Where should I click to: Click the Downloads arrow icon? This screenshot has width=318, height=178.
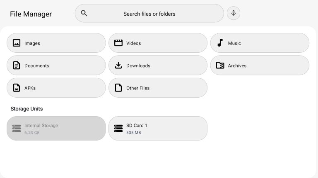tap(118, 66)
